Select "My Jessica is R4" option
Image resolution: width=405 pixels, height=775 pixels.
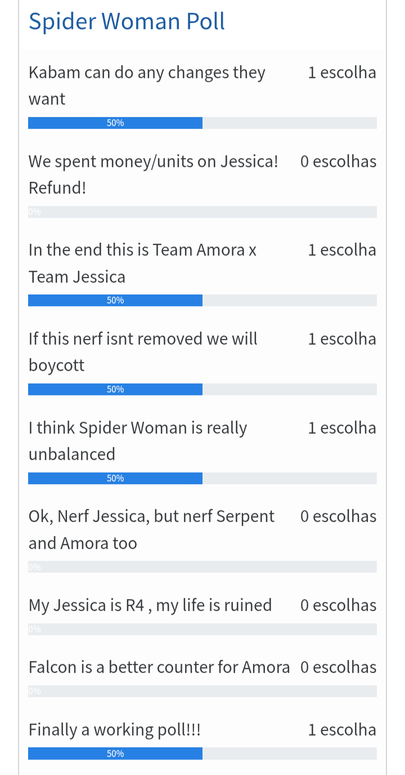[150, 605]
